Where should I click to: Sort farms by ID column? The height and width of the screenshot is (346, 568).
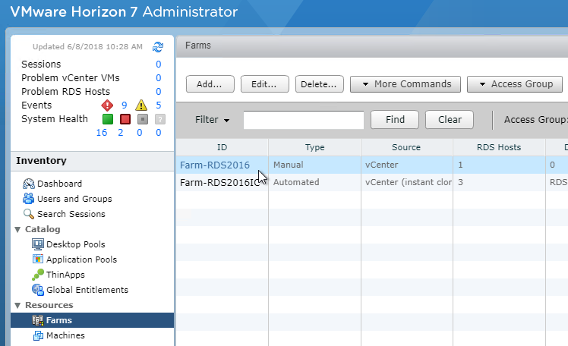[x=222, y=147]
